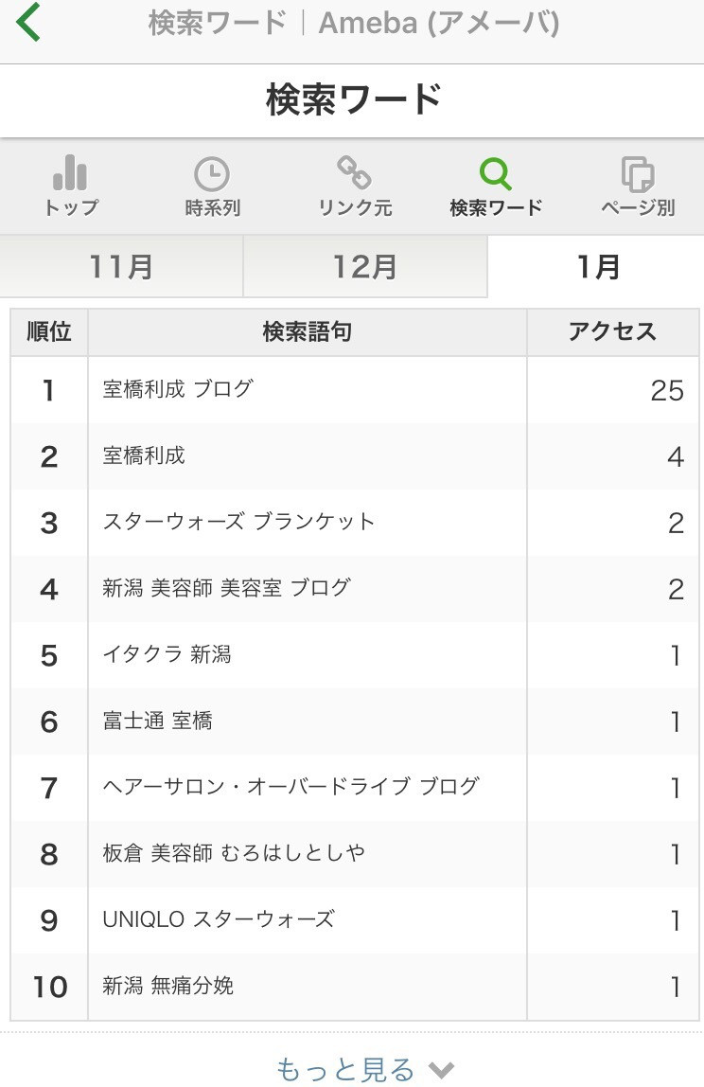Open the トップ bar chart icon
704x1087 pixels.
pos(71,175)
